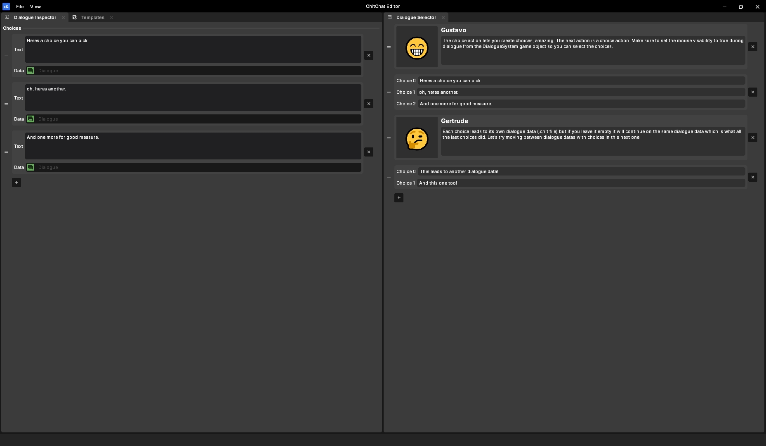Viewport: 766px width, 446px height.
Task: Select Choice 2 'And one more for good measure.'
Action: pos(582,104)
